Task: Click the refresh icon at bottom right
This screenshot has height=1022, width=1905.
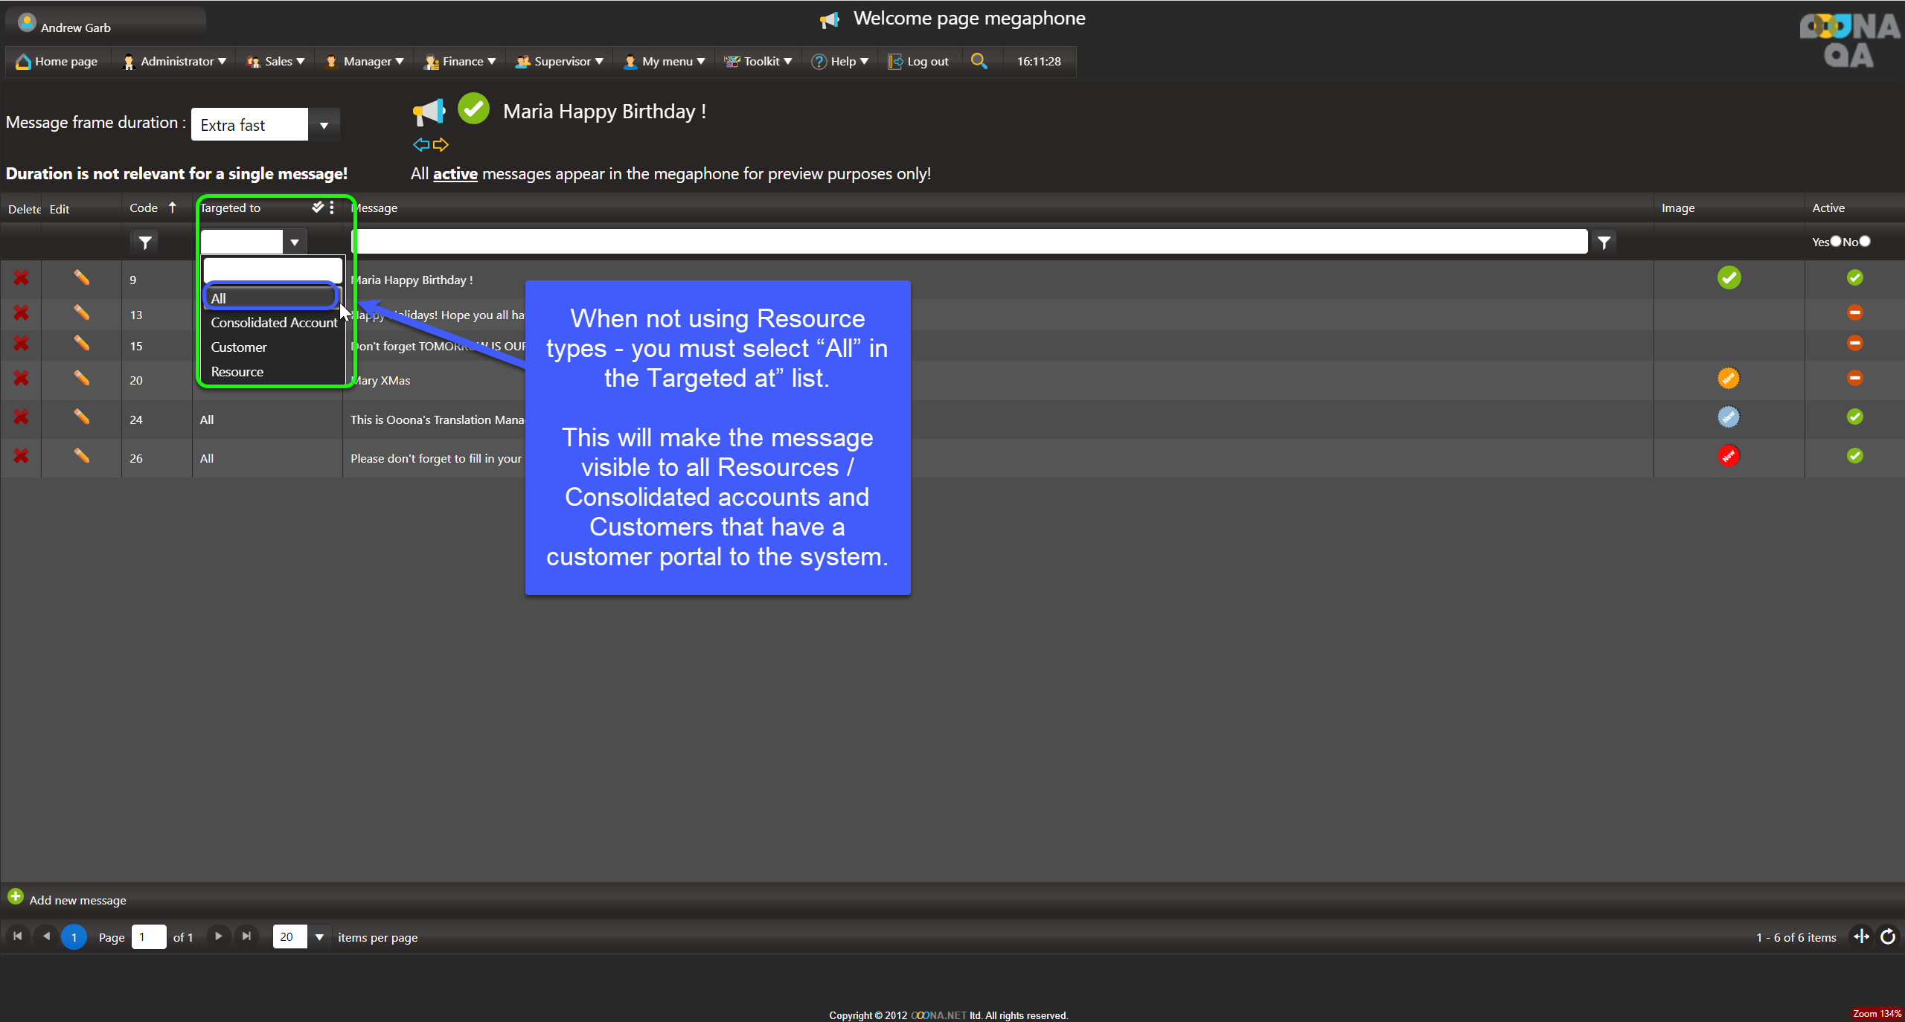Action: coord(1888,936)
